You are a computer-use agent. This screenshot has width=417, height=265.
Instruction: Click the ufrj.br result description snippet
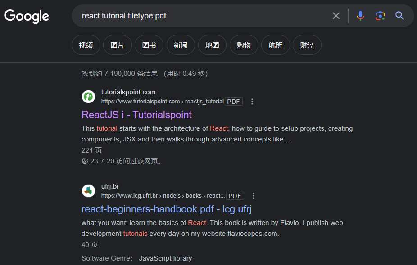coord(212,228)
